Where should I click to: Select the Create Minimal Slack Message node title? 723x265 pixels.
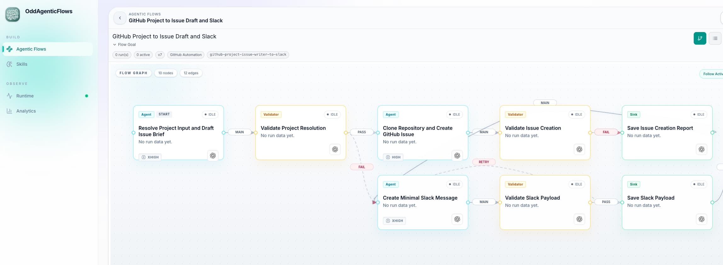pyautogui.click(x=420, y=198)
